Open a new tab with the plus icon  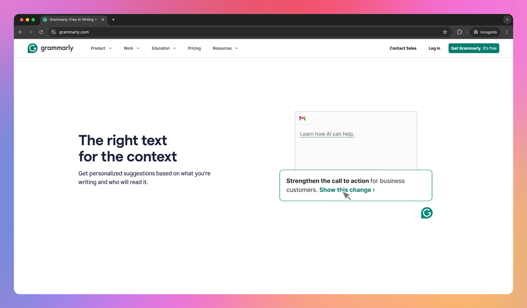(113, 20)
